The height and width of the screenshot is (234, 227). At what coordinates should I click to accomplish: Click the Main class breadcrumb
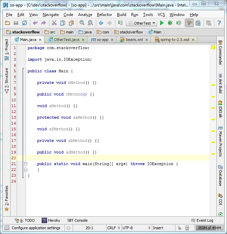pos(155,32)
